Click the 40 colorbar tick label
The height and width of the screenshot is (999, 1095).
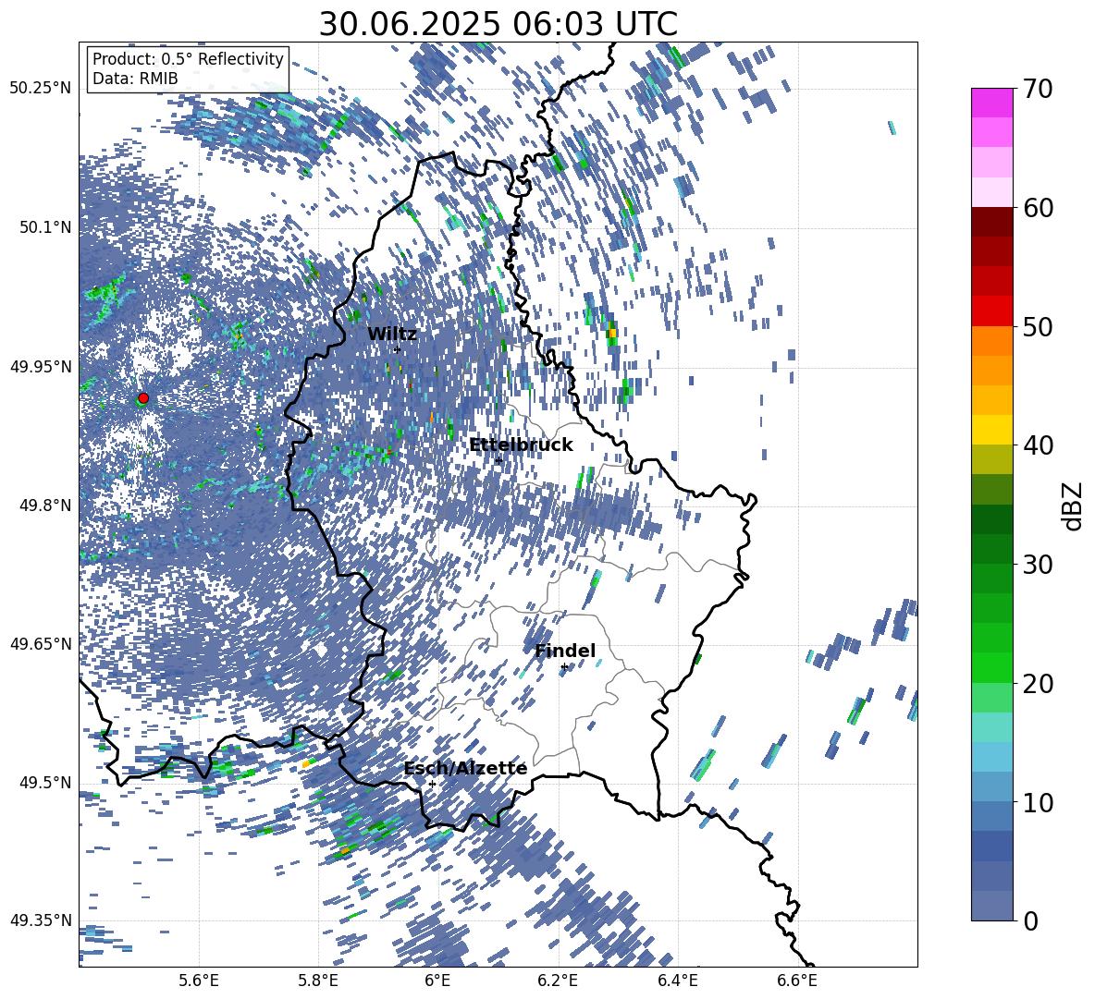[1038, 445]
